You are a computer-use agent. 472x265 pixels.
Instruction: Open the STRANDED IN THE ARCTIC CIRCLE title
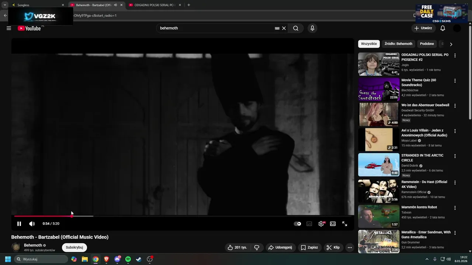pyautogui.click(x=422, y=158)
